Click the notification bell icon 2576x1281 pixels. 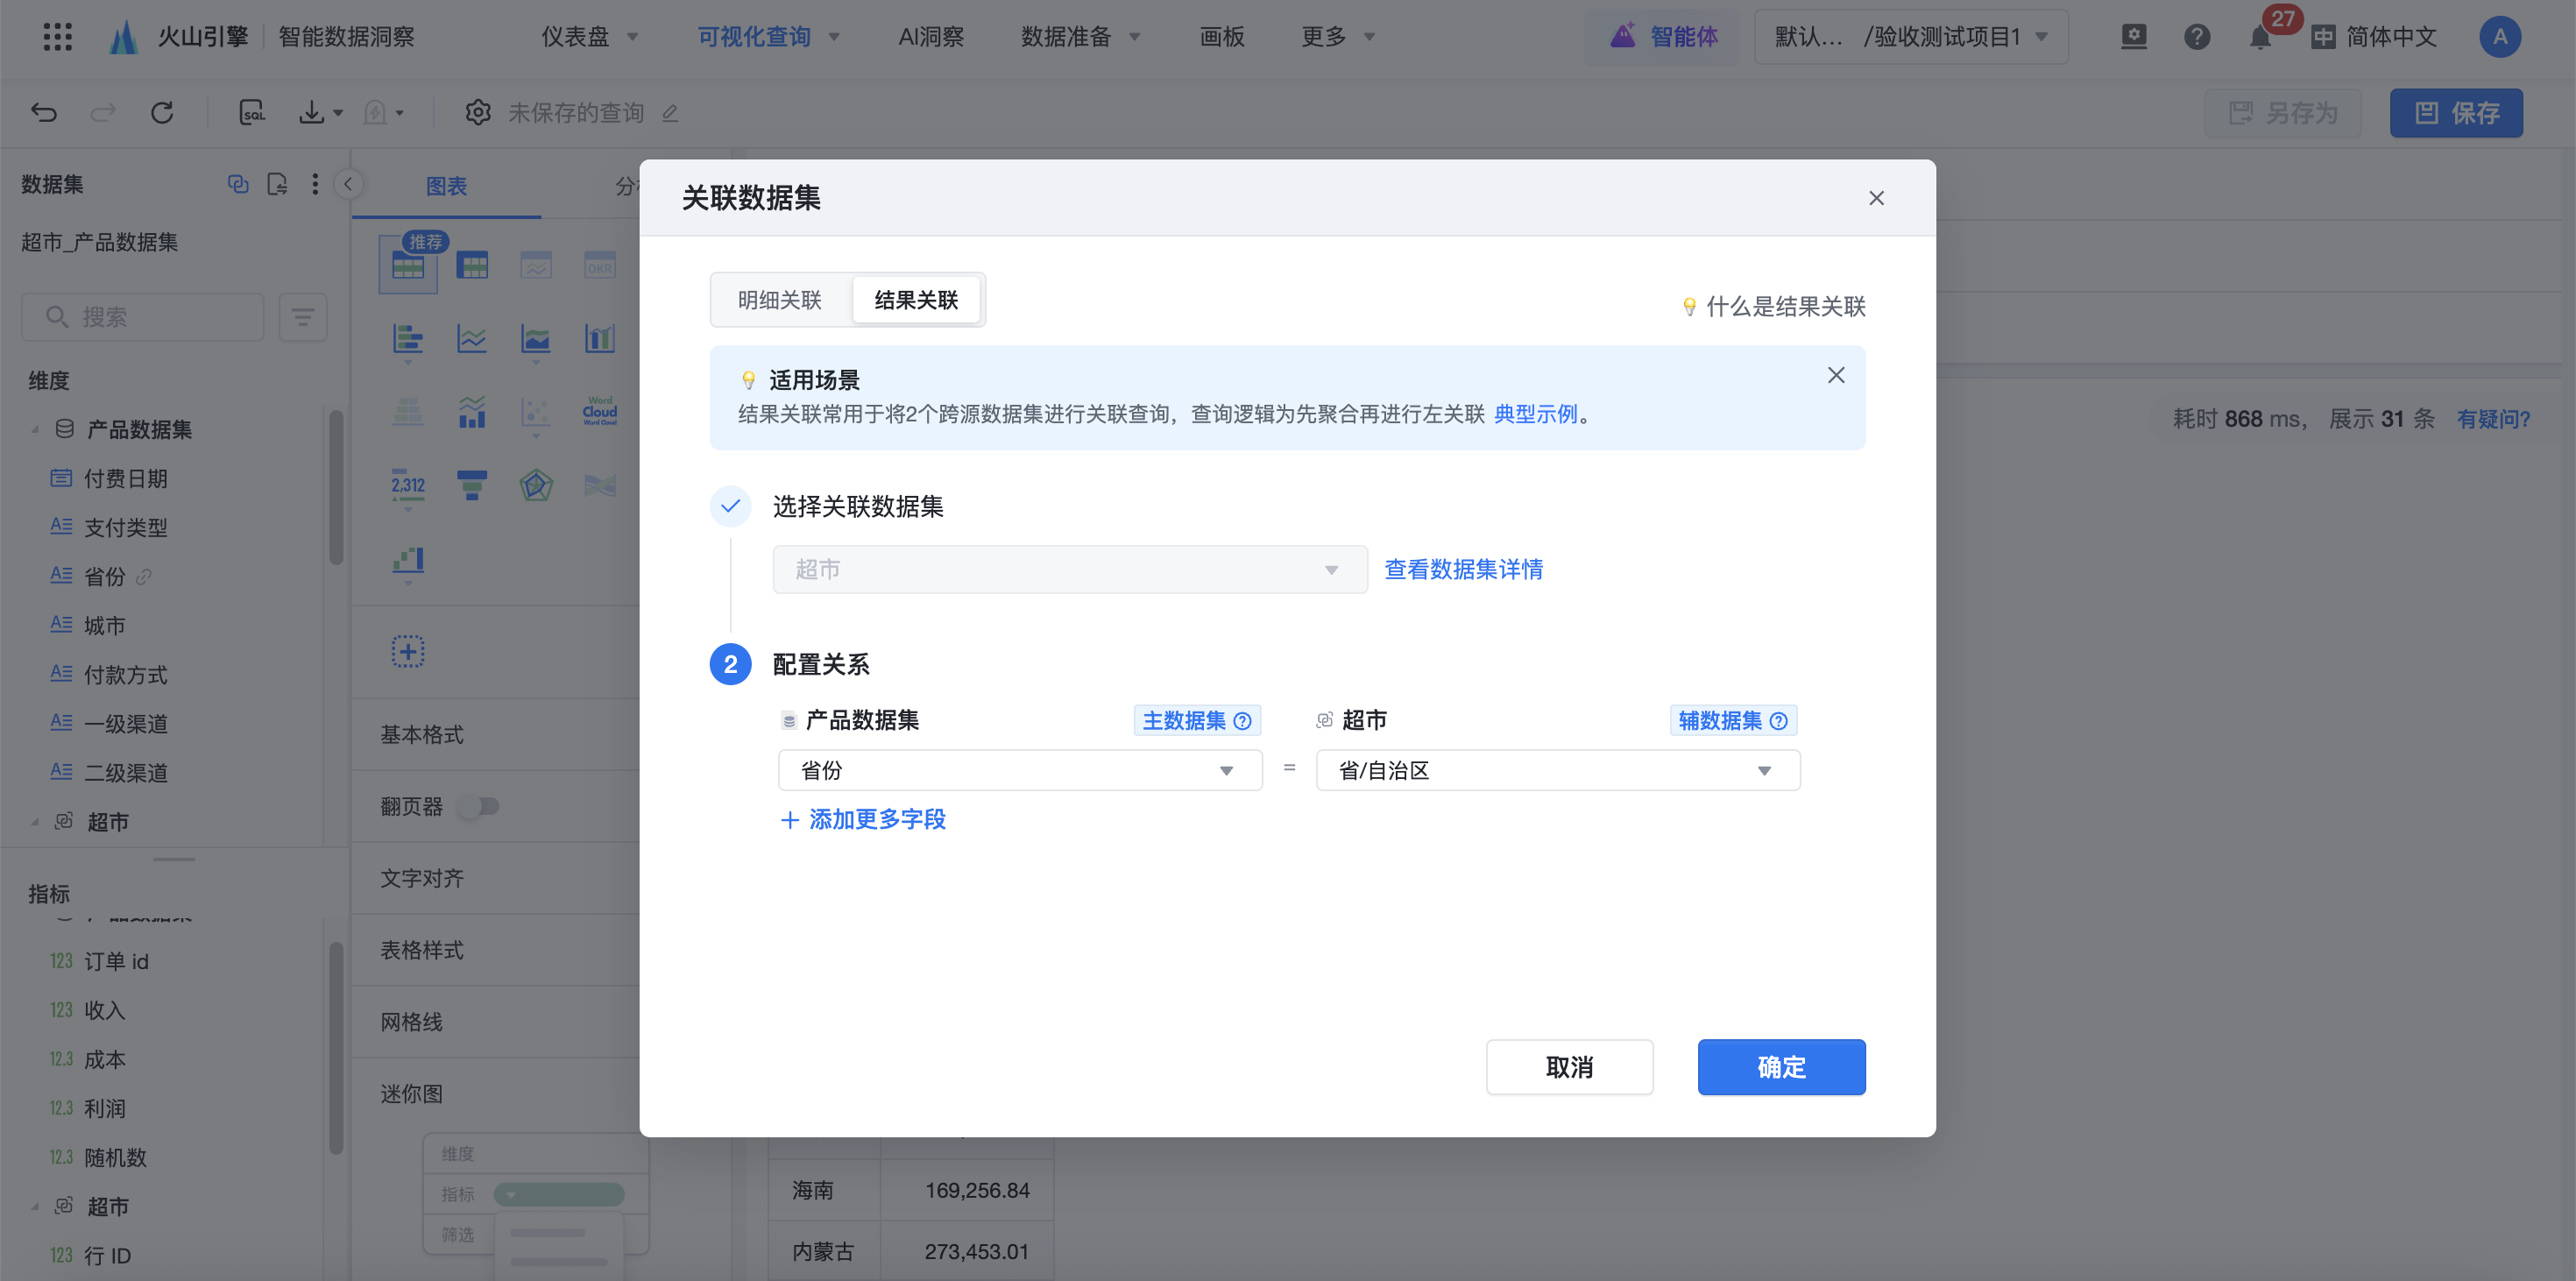click(x=2259, y=38)
